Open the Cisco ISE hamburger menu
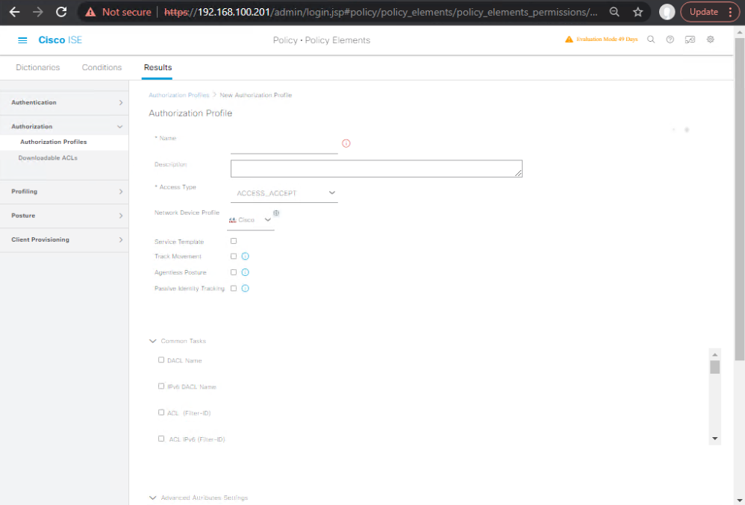This screenshot has width=745, height=505. pyautogui.click(x=22, y=40)
